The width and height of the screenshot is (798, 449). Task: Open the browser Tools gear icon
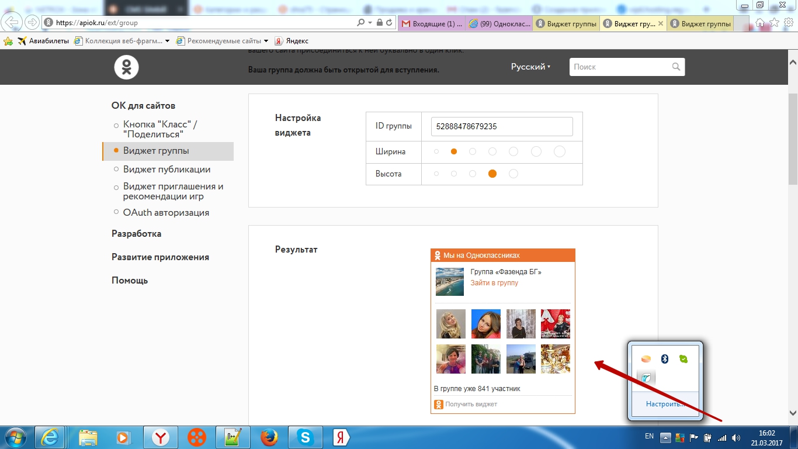[788, 22]
